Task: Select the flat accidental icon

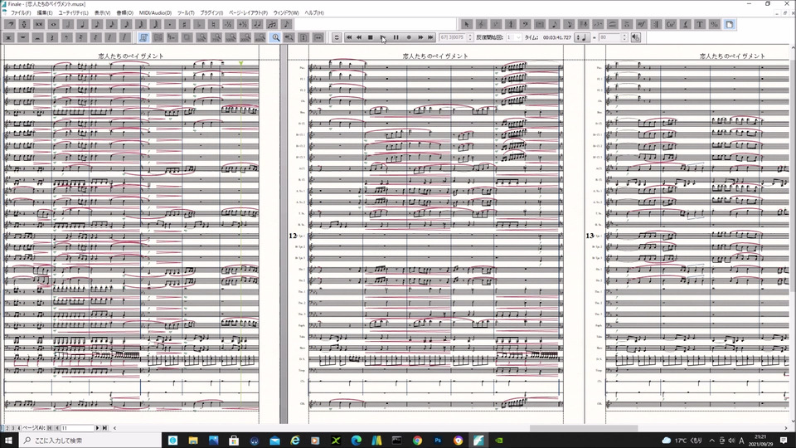Action: 199,24
